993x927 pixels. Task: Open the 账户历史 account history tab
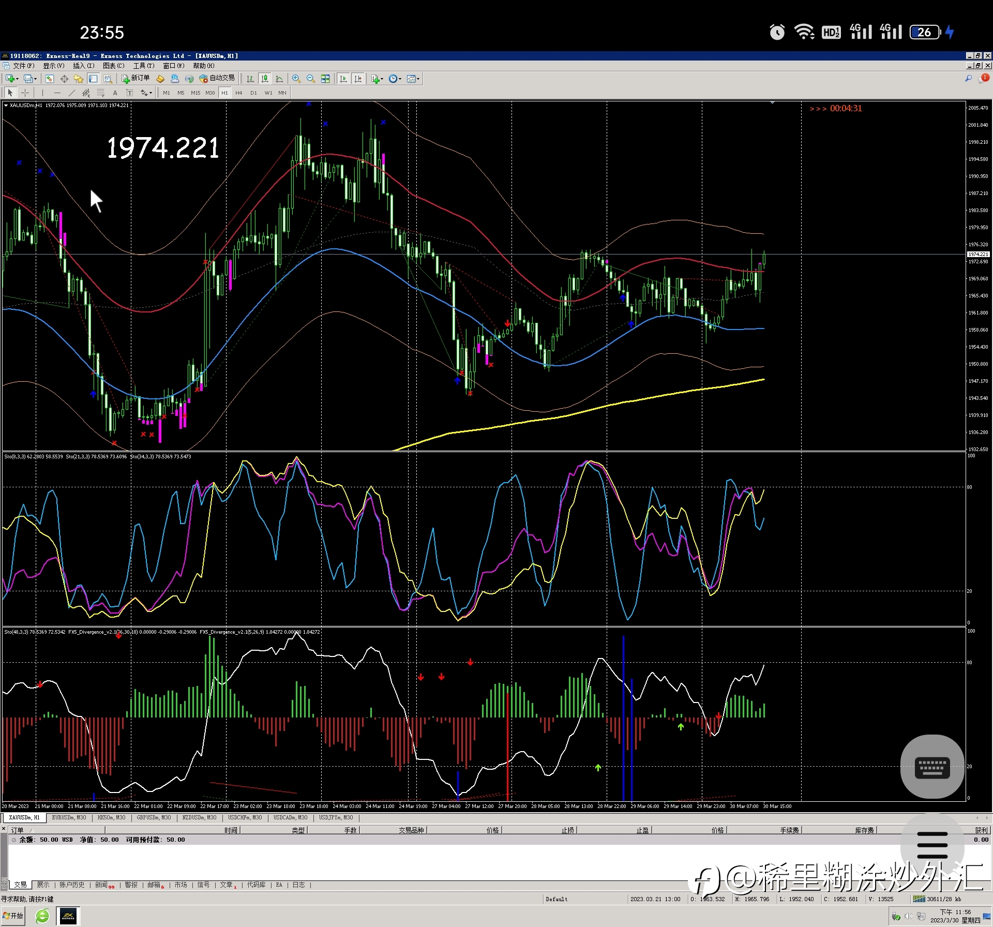click(72, 885)
